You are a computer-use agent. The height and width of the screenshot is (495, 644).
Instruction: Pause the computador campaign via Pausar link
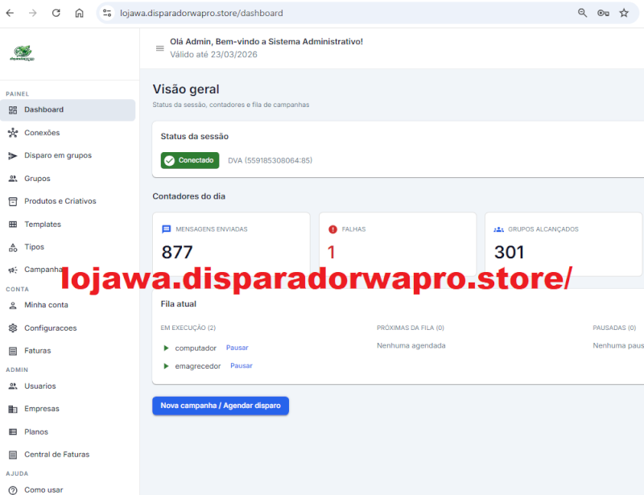237,348
